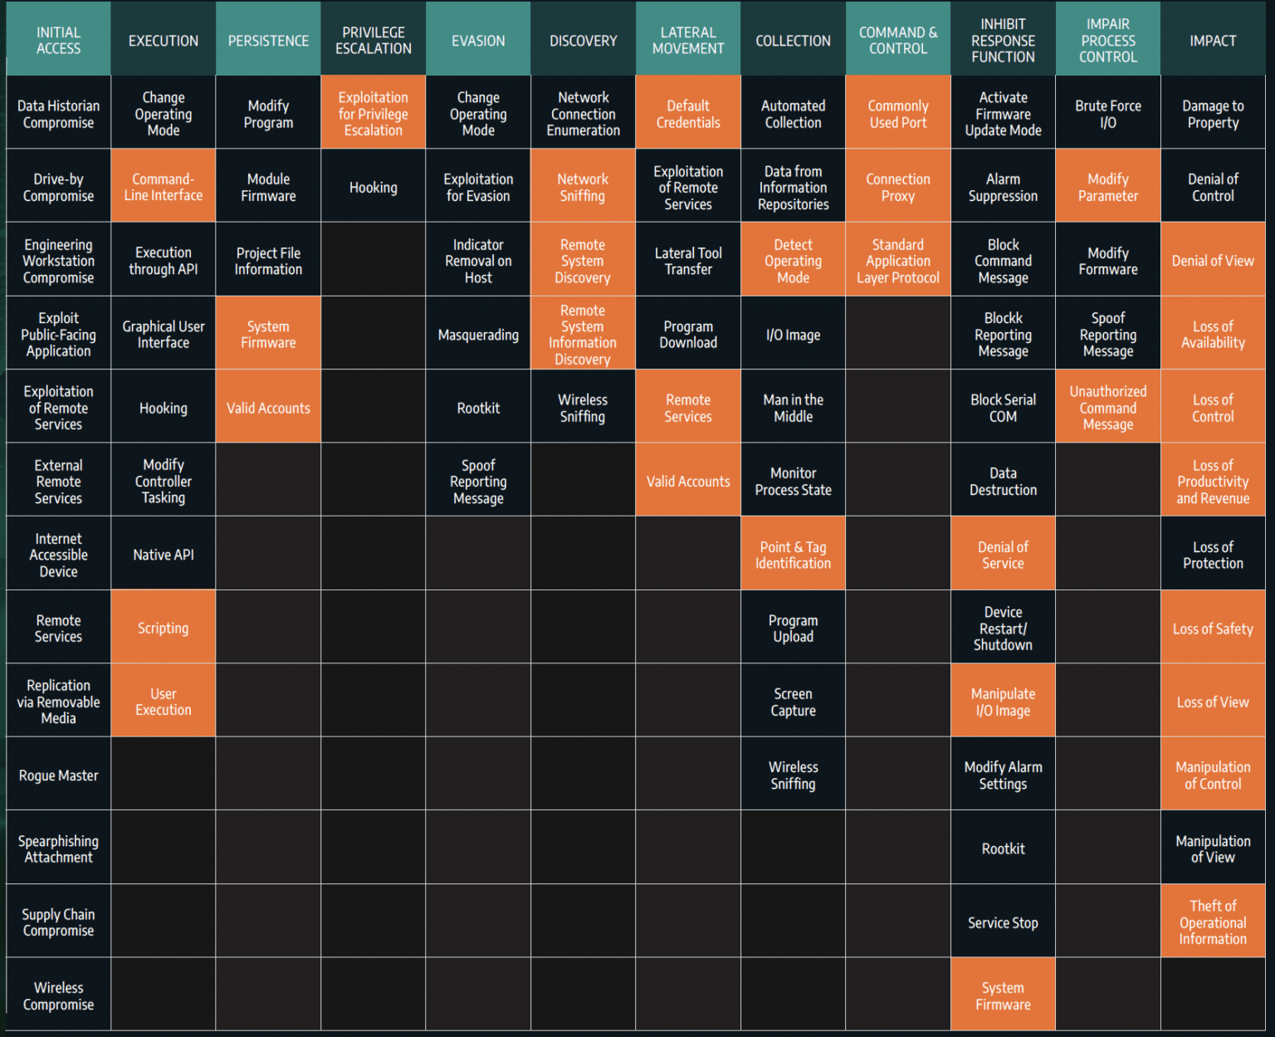Select the Spearphishing Attachment cell
1275x1037 pixels.
tap(58, 848)
